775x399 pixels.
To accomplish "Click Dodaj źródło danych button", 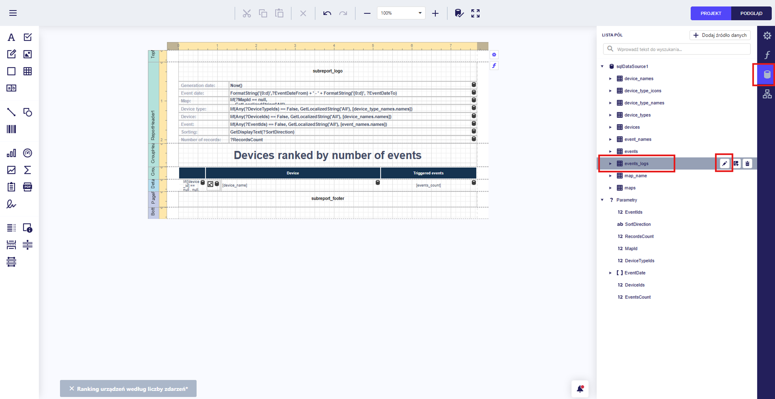I will pyautogui.click(x=720, y=35).
